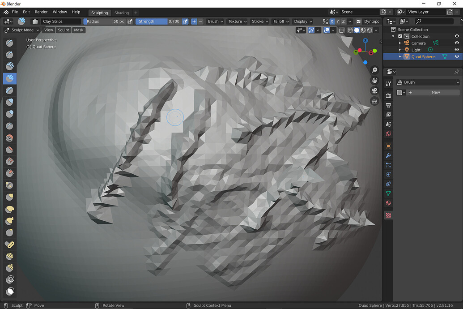Hide Quad Sphere in the outliner

click(457, 56)
